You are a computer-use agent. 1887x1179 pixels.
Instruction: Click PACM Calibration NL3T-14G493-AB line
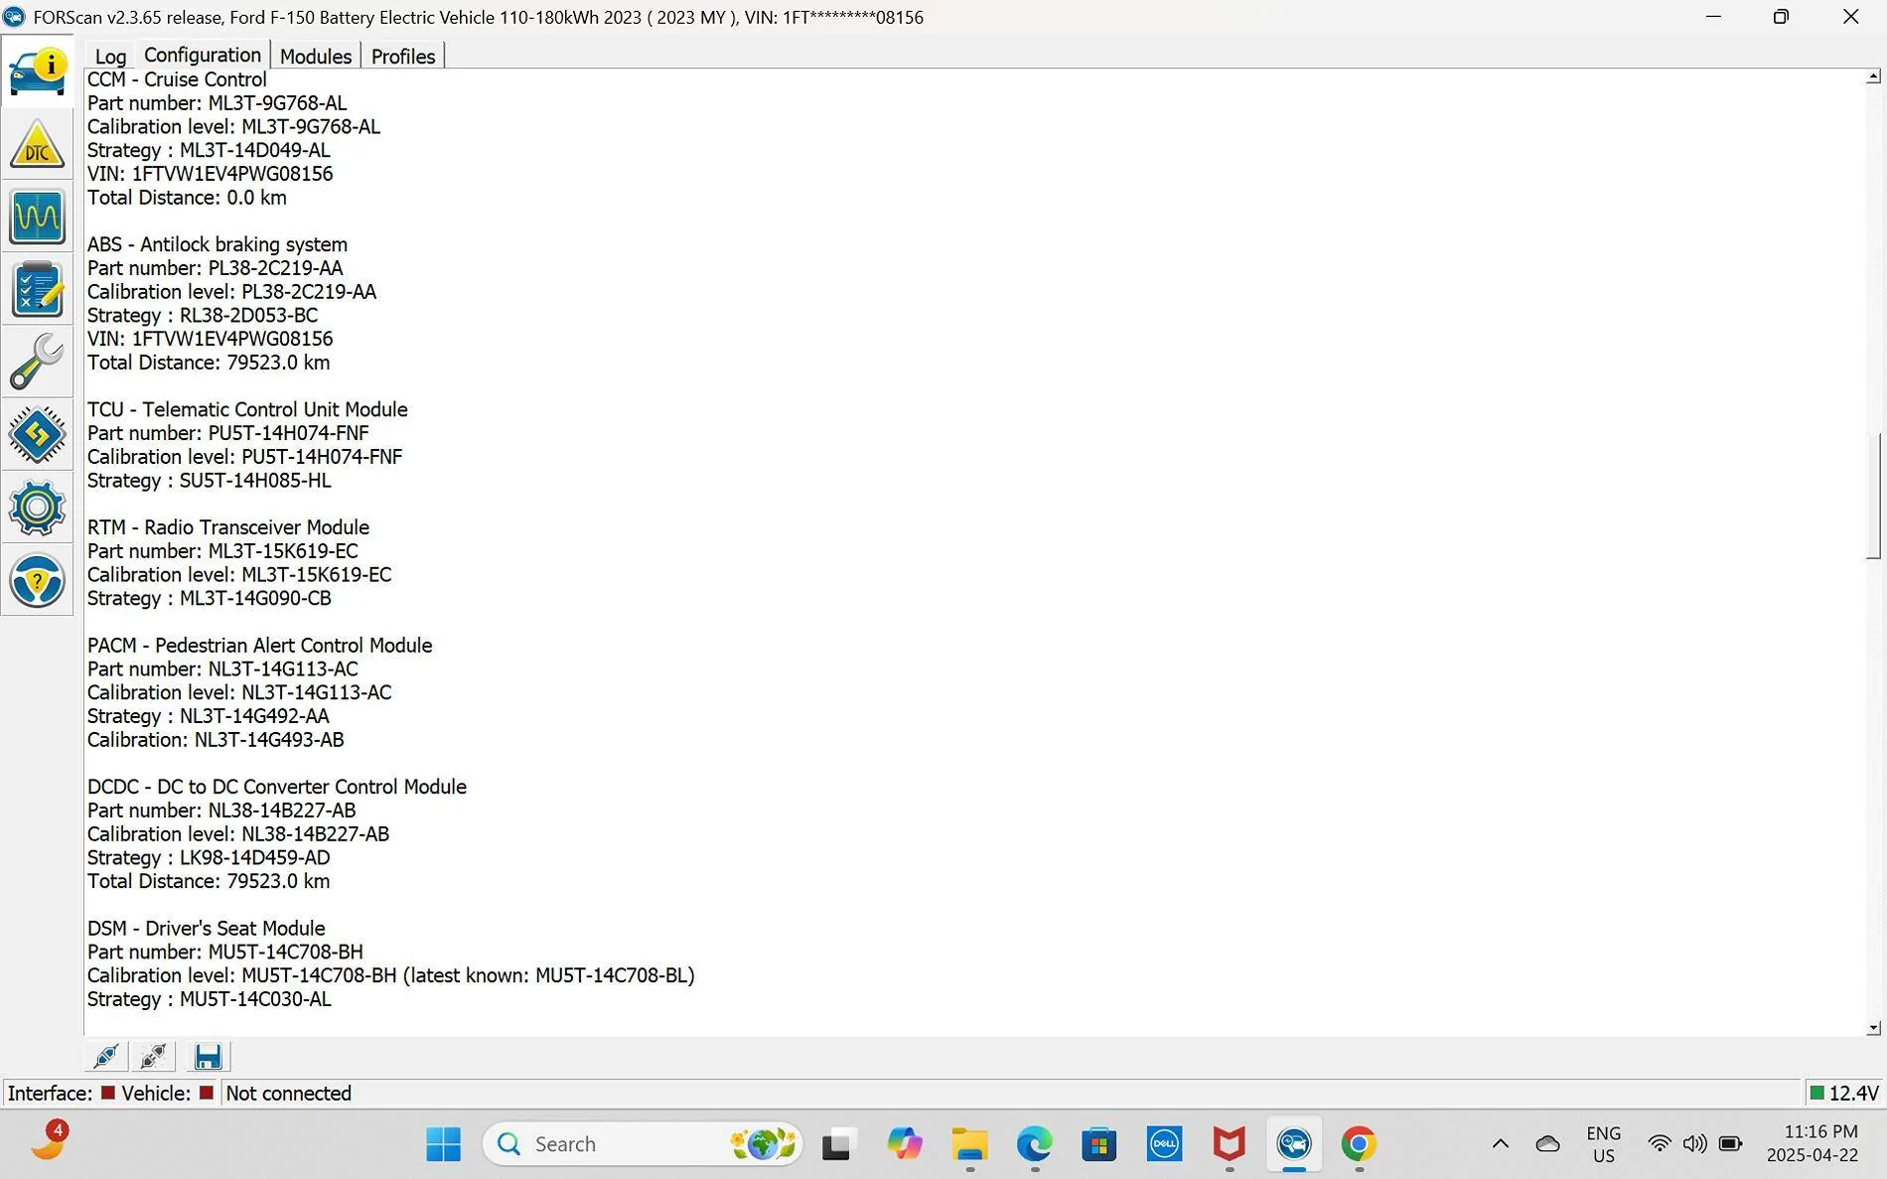pyautogui.click(x=216, y=740)
